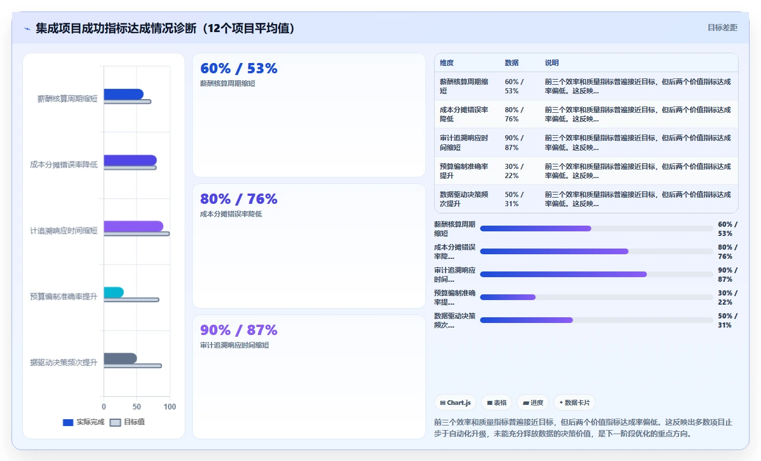The image size is (761, 461).
Task: Click the target bar under 薪酬核算周期缩短 in chart
Action: click(x=127, y=102)
